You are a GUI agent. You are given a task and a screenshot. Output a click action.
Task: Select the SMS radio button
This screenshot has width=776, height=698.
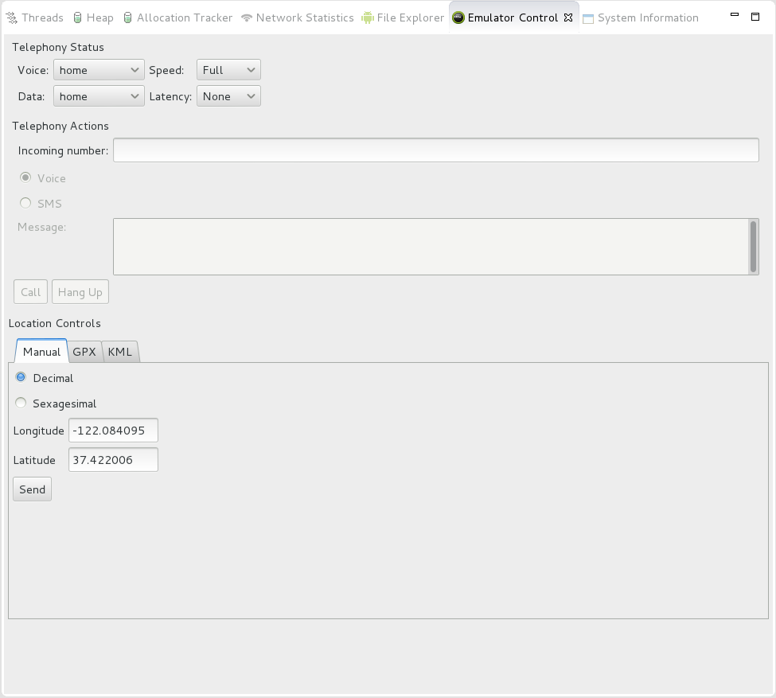pyautogui.click(x=25, y=202)
